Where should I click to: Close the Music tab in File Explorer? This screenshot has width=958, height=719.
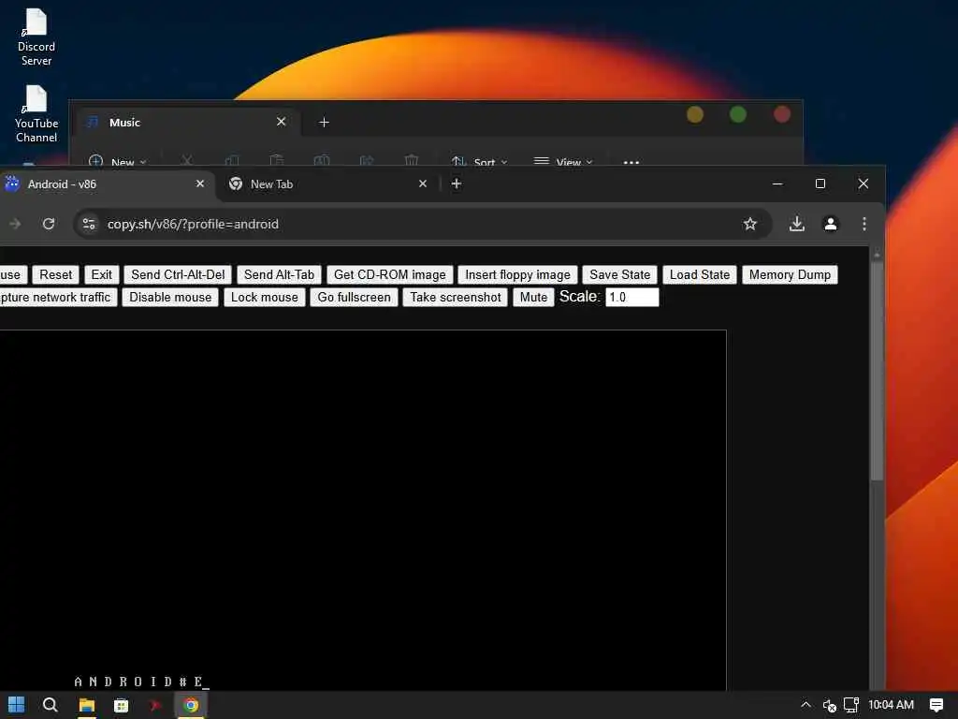(x=281, y=122)
